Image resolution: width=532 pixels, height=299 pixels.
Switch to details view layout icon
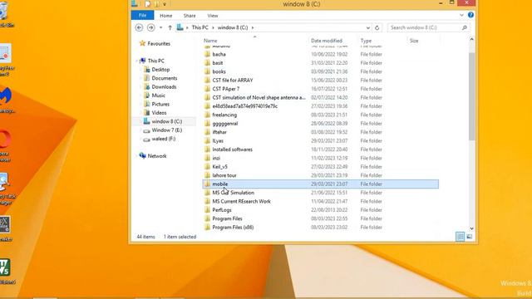tap(460, 237)
